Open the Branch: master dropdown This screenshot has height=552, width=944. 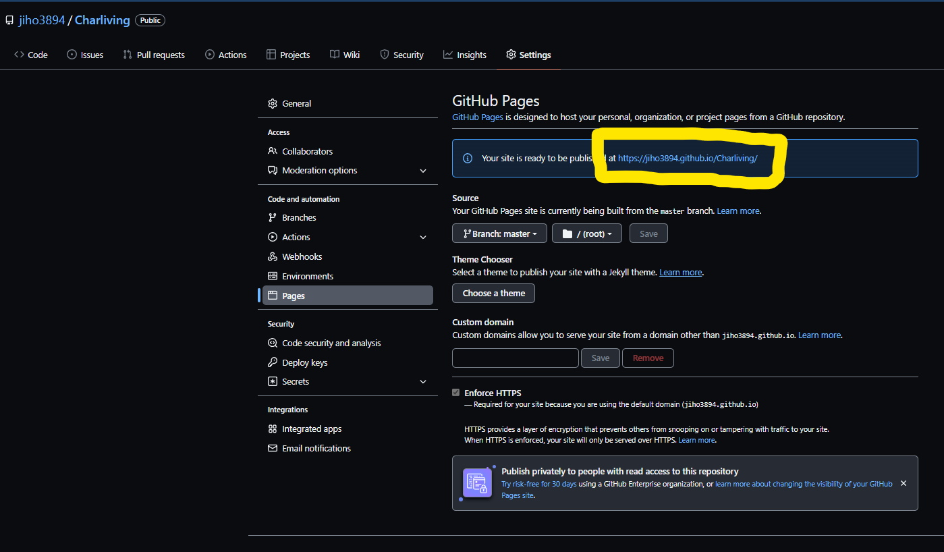click(x=499, y=233)
